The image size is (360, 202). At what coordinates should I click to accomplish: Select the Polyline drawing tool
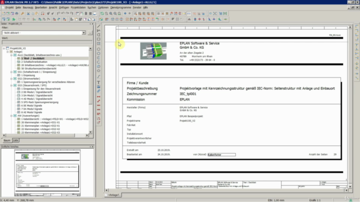pyautogui.click(x=99, y=30)
